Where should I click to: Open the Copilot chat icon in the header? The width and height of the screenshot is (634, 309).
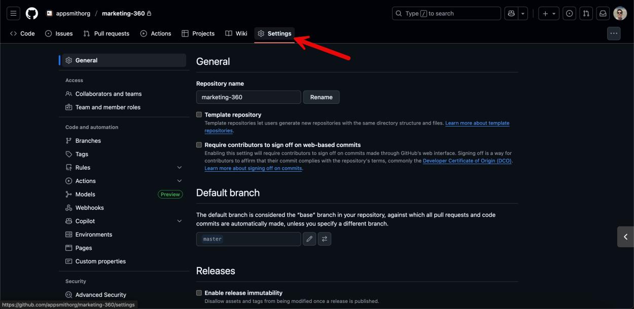coord(511,13)
